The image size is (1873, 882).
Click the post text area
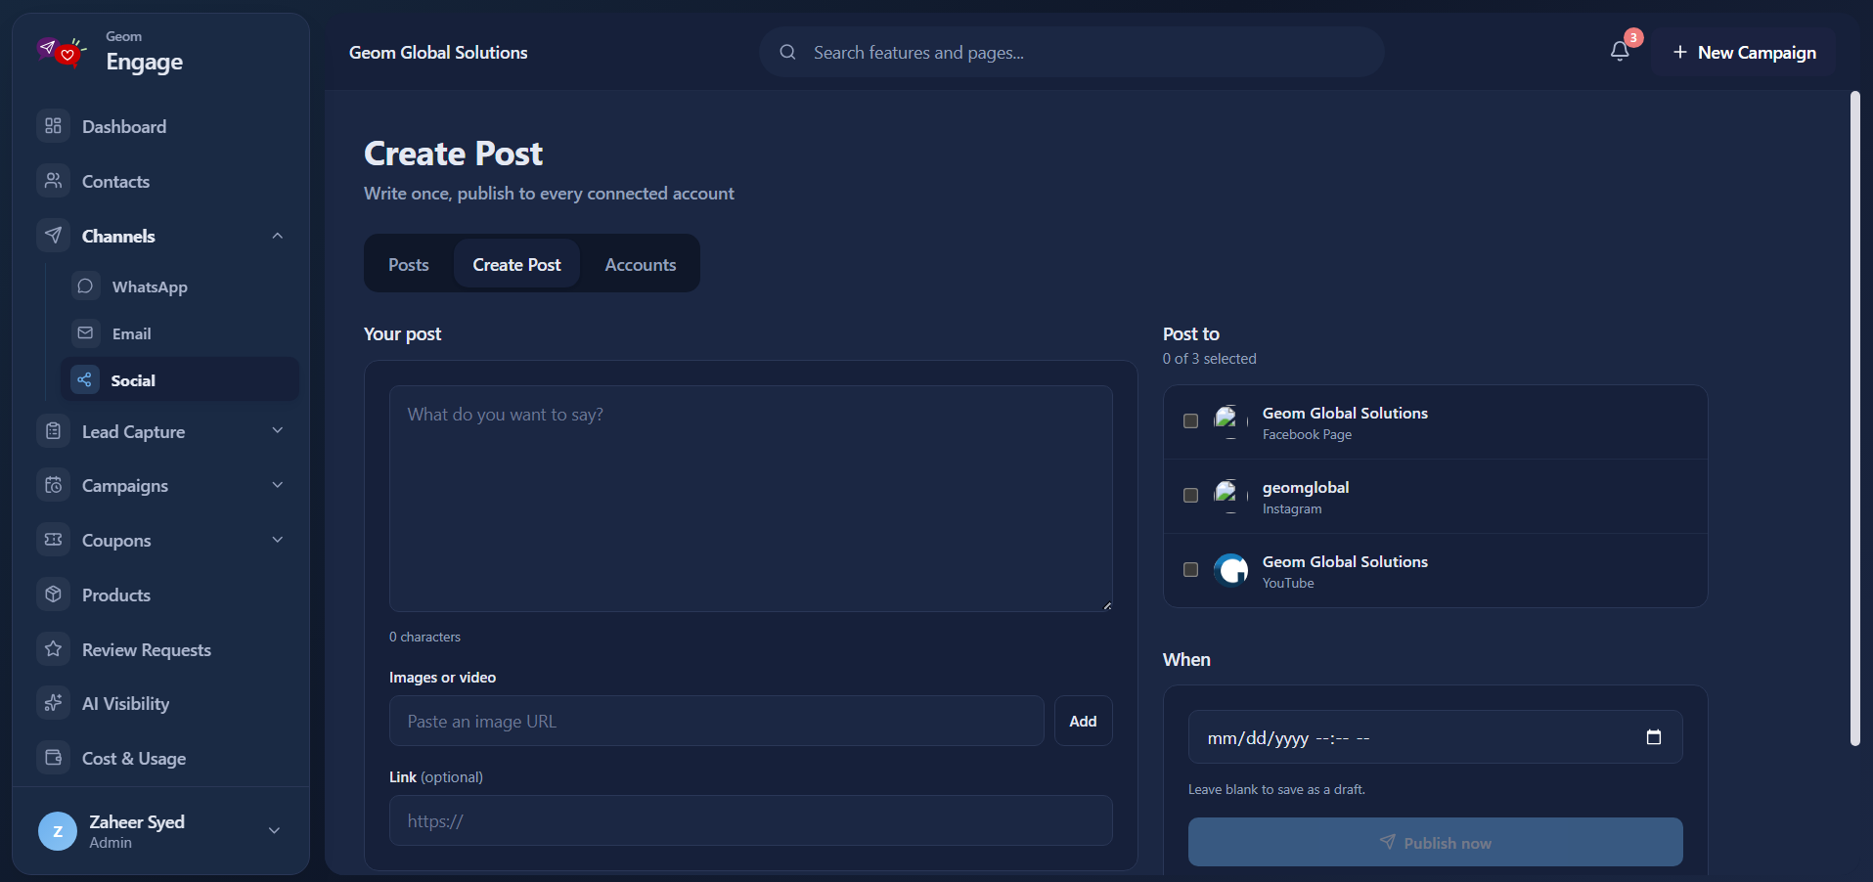[750, 499]
